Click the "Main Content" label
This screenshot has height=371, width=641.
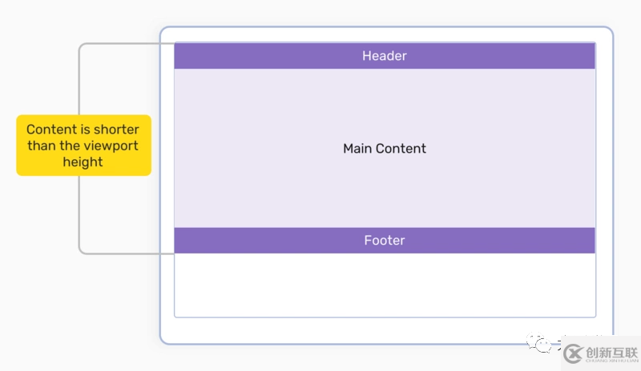(x=385, y=149)
